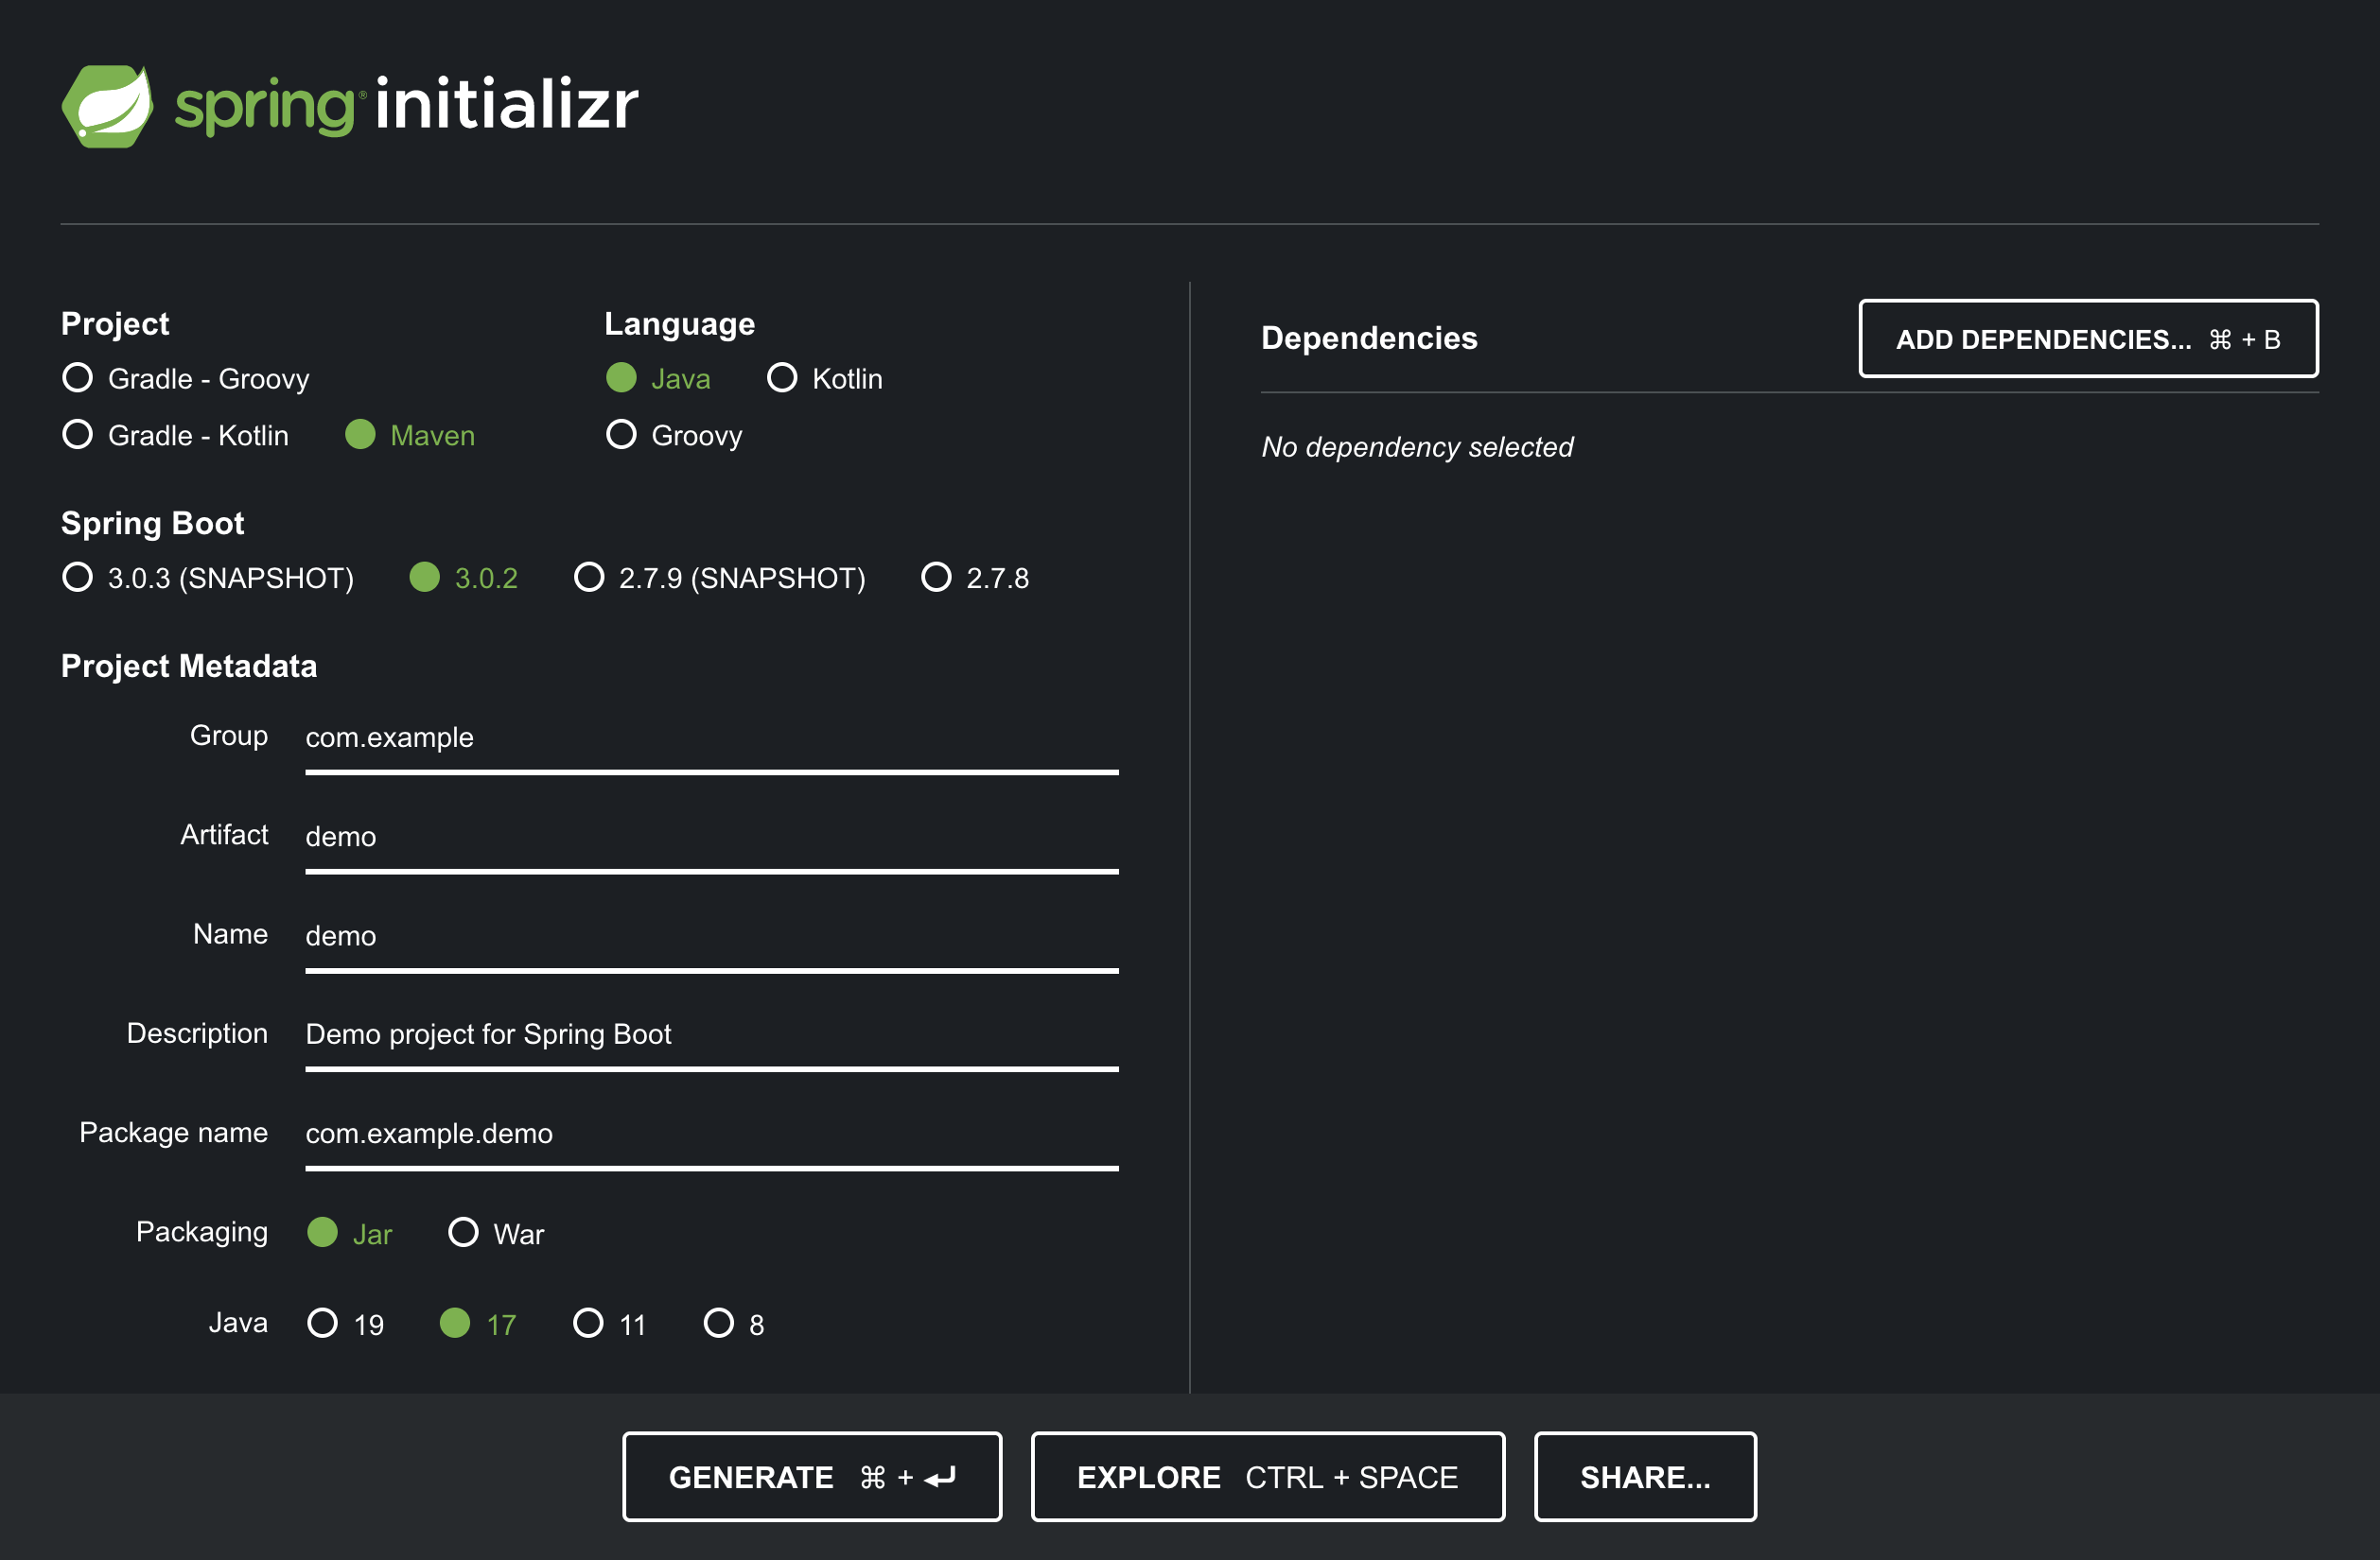The height and width of the screenshot is (1560, 2380).
Task: Open the Add Dependencies dialog
Action: 2088,338
